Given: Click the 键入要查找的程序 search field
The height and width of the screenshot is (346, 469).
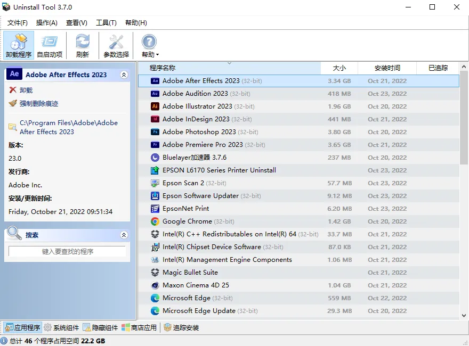Looking at the screenshot, I should coord(67,252).
